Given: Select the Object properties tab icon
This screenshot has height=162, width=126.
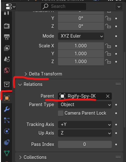Looking at the screenshot, I should (7, 98).
